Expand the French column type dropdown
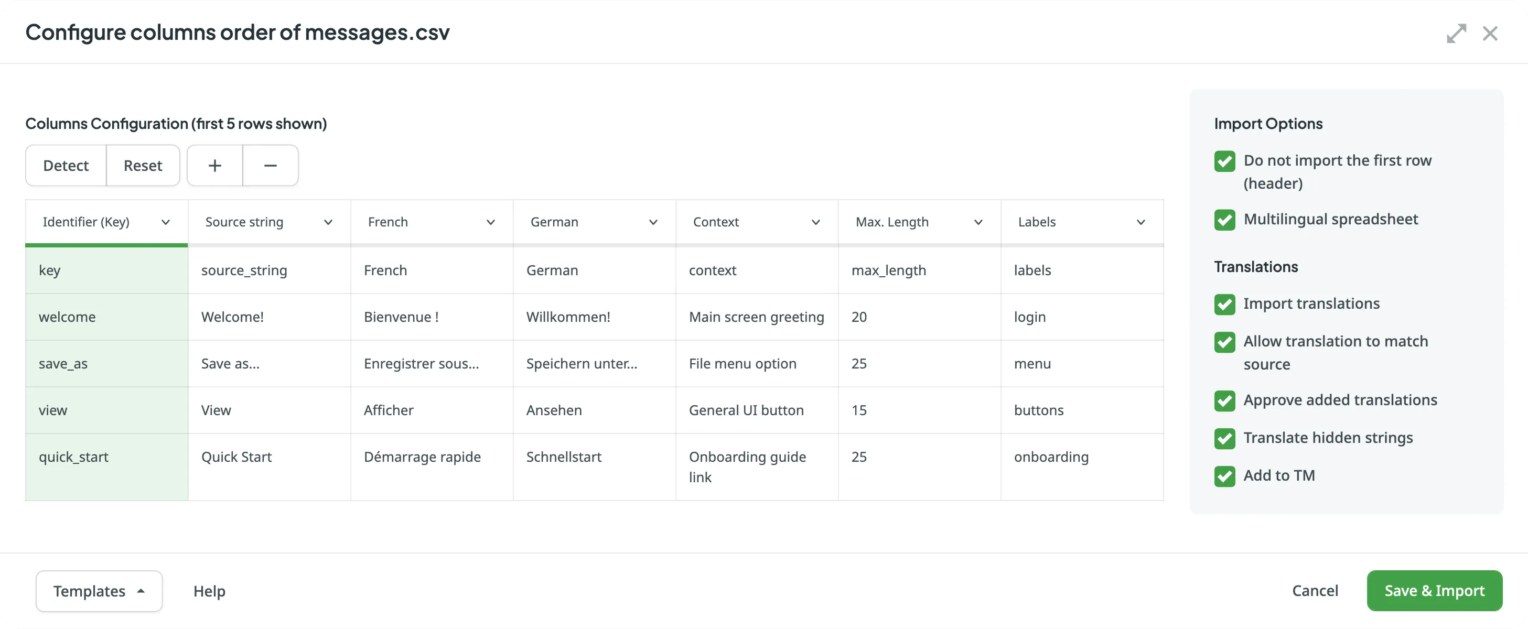This screenshot has width=1528, height=629. [x=491, y=222]
